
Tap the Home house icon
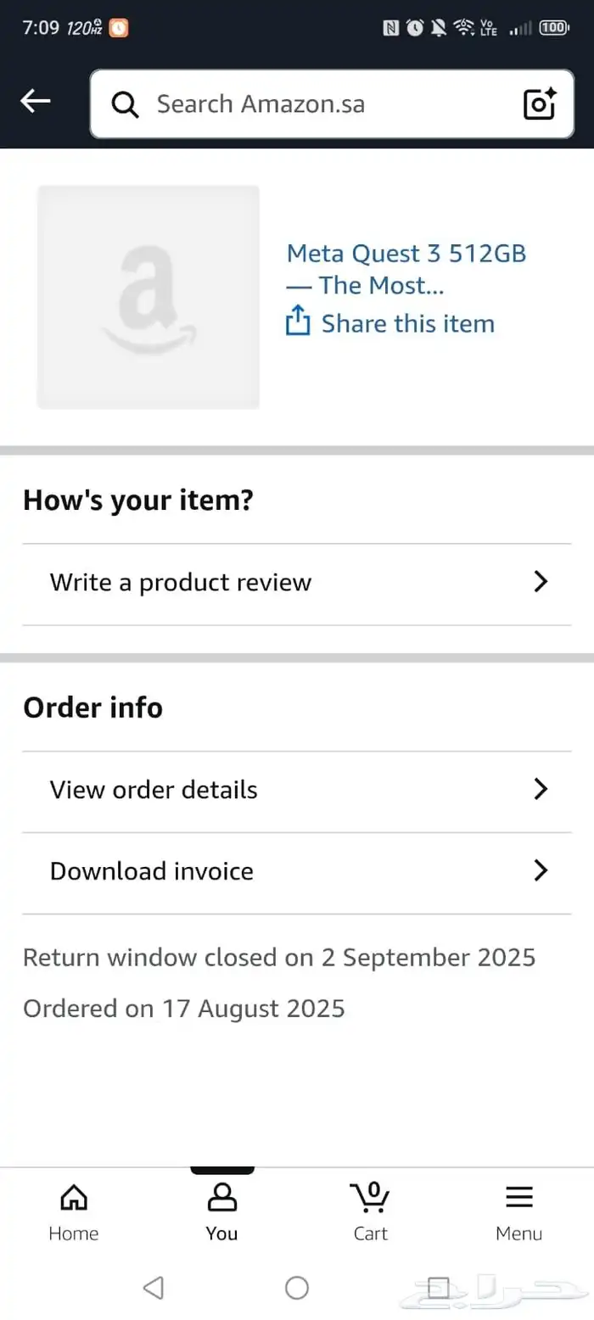coord(74,1198)
